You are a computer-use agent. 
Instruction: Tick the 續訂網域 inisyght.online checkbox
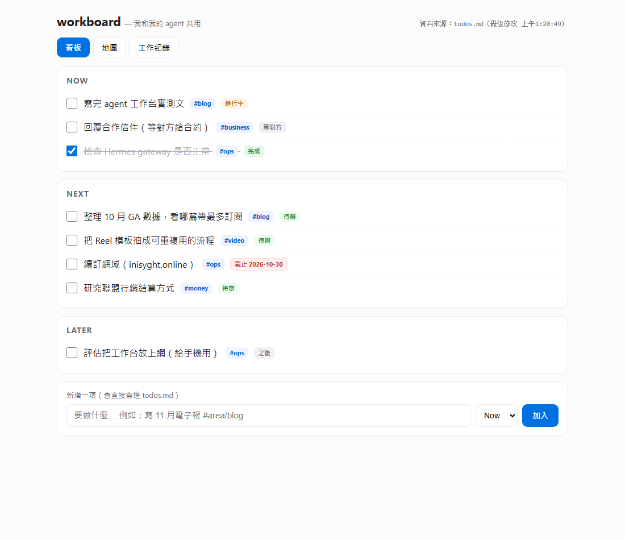72,264
